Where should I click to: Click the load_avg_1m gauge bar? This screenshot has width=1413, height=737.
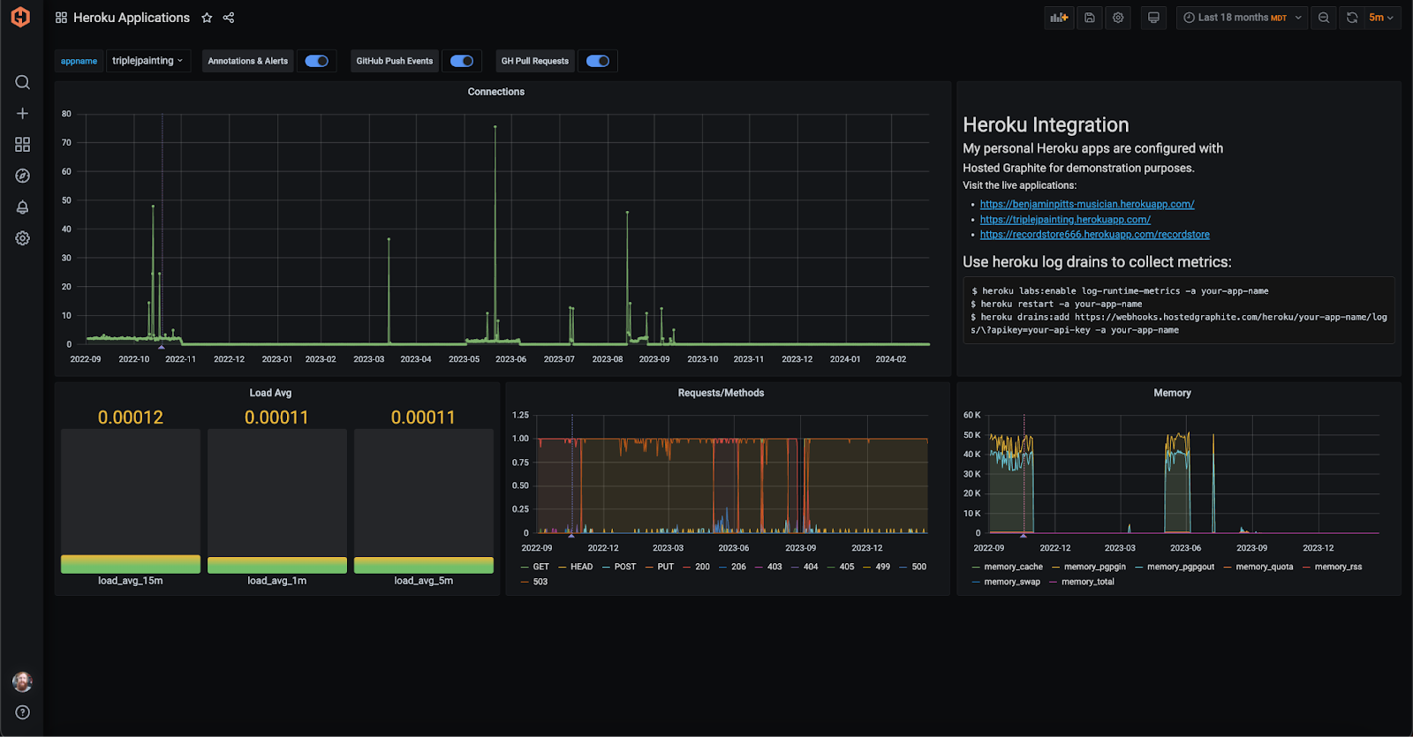click(277, 501)
